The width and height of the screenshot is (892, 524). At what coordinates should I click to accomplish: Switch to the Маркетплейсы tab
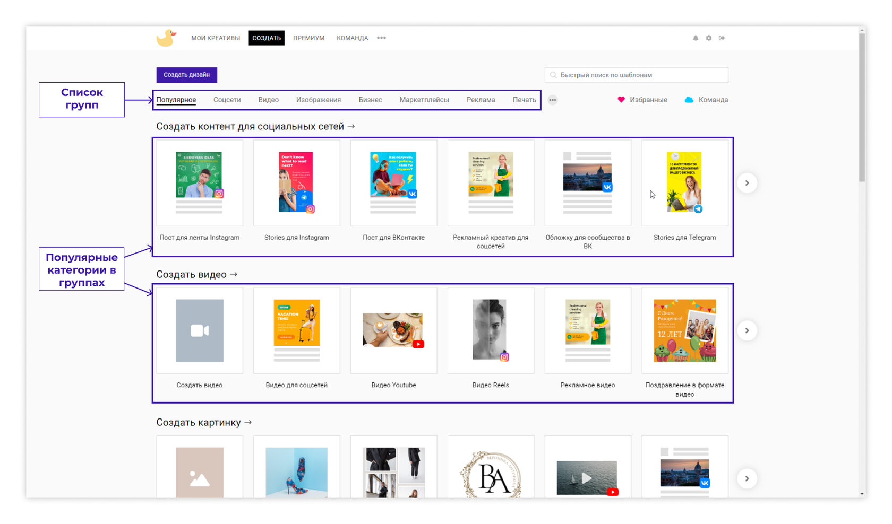424,100
